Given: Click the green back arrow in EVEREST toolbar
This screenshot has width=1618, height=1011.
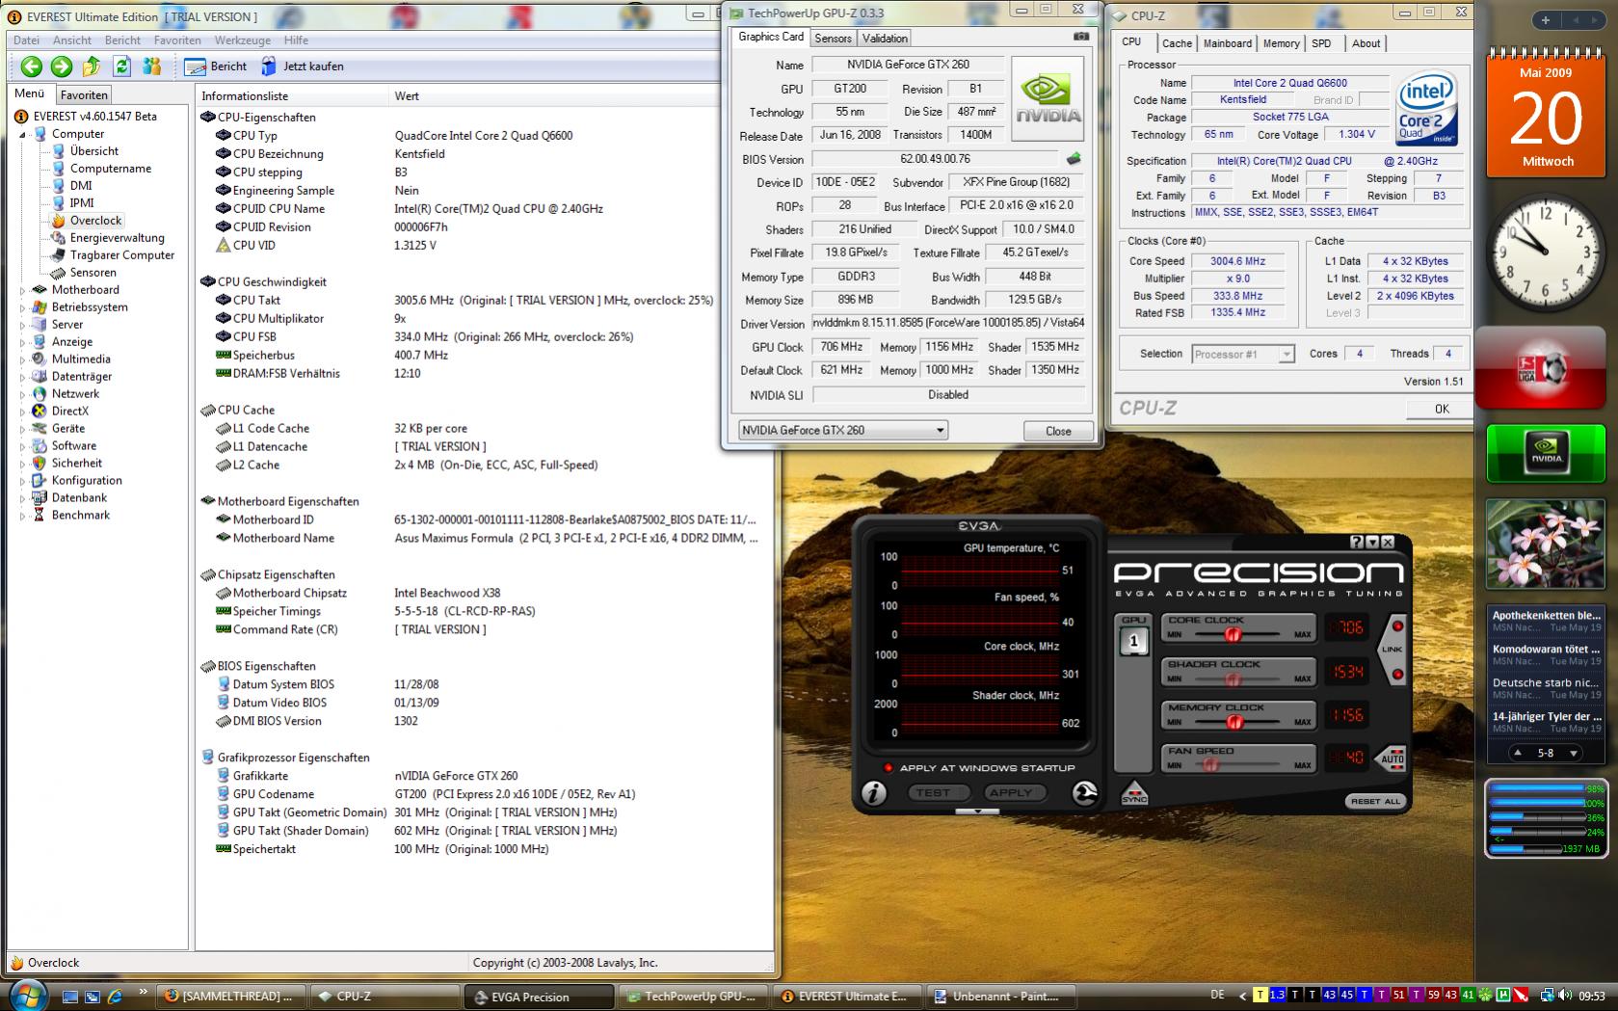Looking at the screenshot, I should [x=31, y=67].
